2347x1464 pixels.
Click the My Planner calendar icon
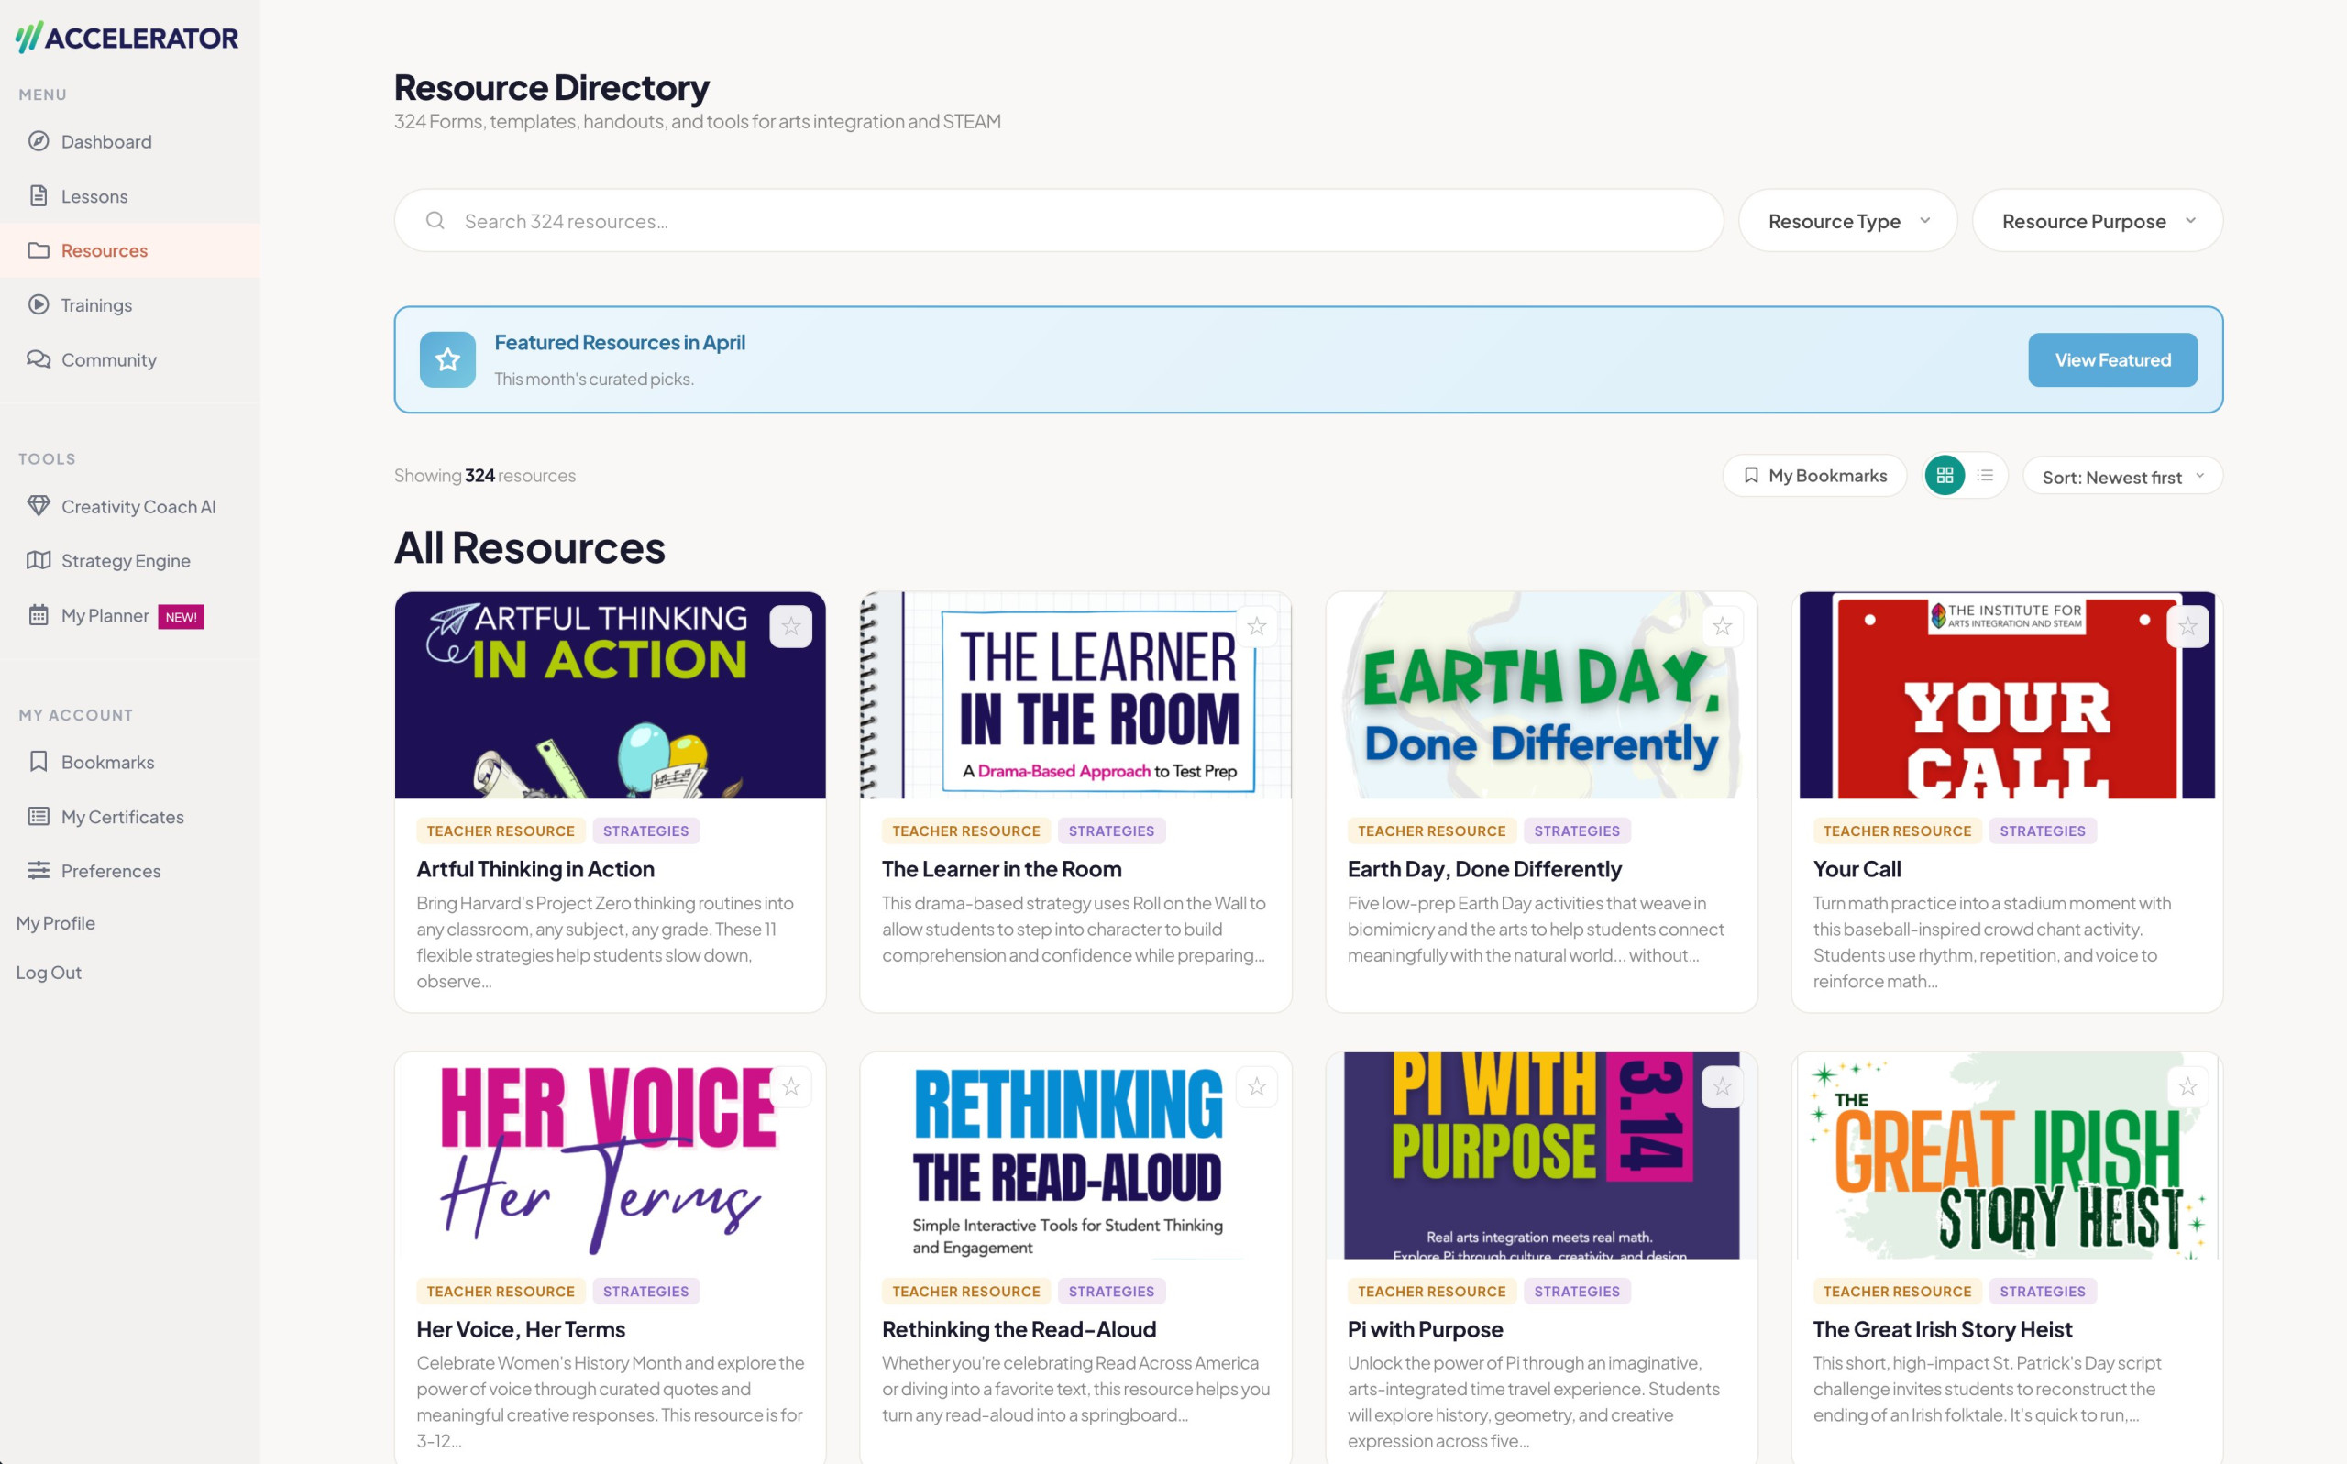click(39, 615)
